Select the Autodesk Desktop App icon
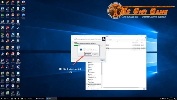The width and height of the screenshot is (177, 100). tap(18, 93)
